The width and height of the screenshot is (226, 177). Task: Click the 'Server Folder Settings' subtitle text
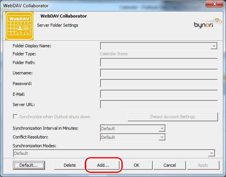point(58,25)
